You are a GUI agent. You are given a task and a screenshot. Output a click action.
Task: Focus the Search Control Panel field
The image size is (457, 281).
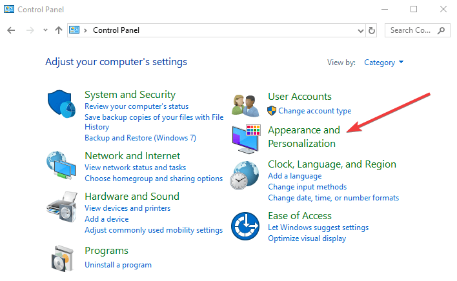[418, 30]
